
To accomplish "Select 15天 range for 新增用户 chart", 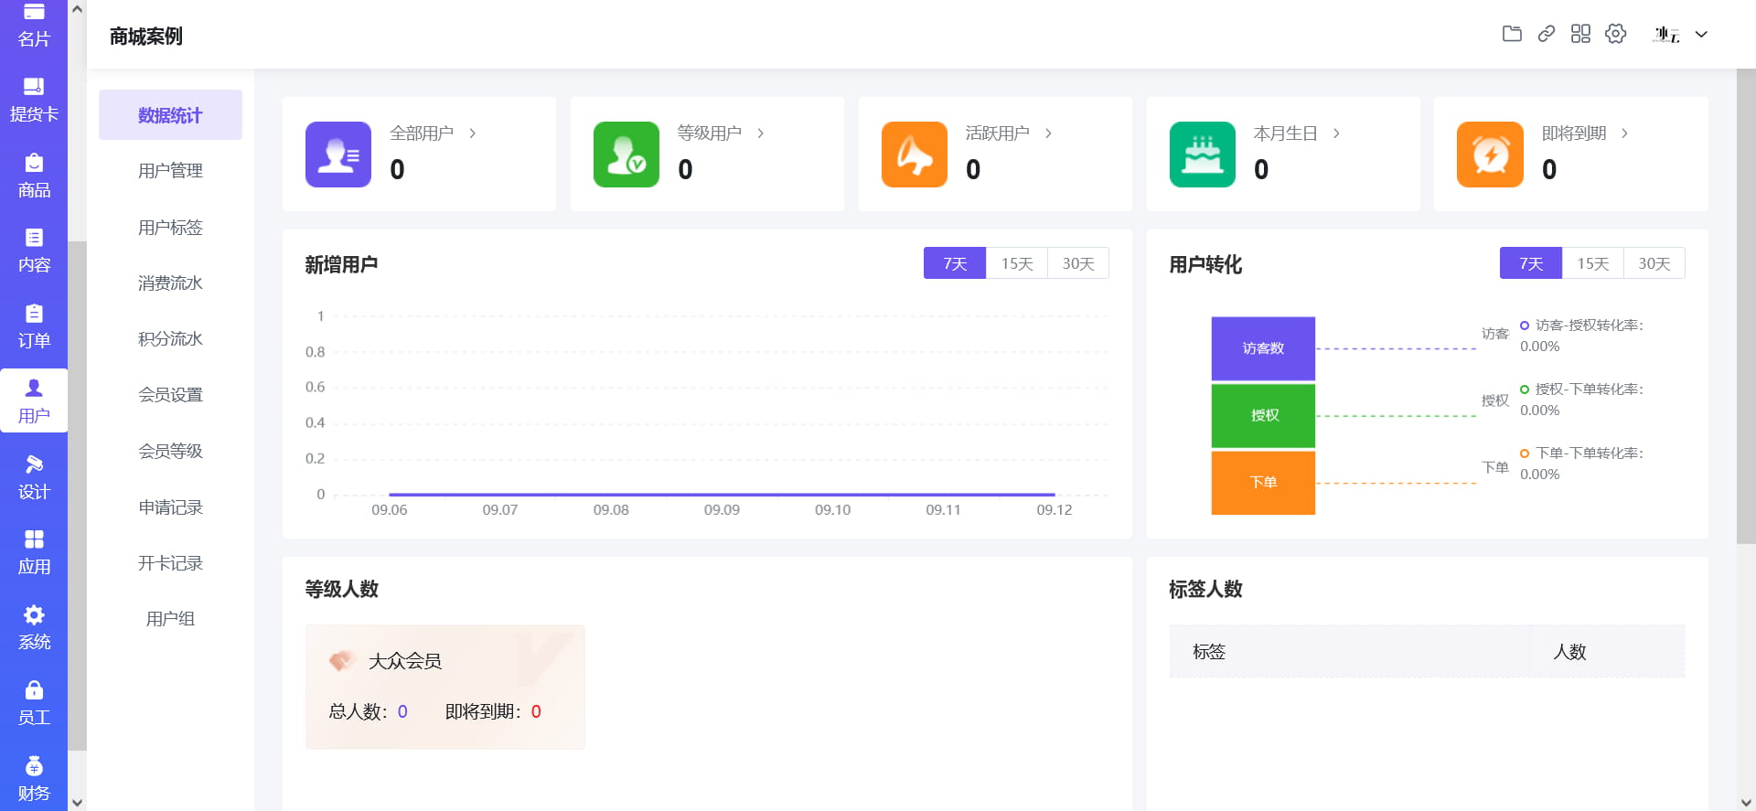I will pyautogui.click(x=1017, y=263).
